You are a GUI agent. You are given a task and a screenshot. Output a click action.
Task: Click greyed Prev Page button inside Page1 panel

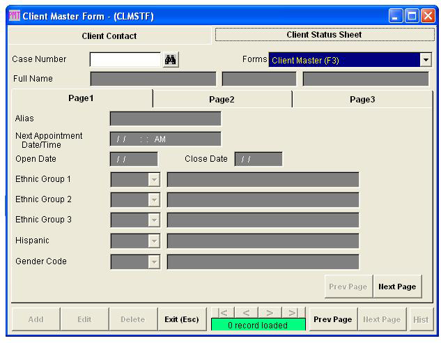click(x=348, y=287)
